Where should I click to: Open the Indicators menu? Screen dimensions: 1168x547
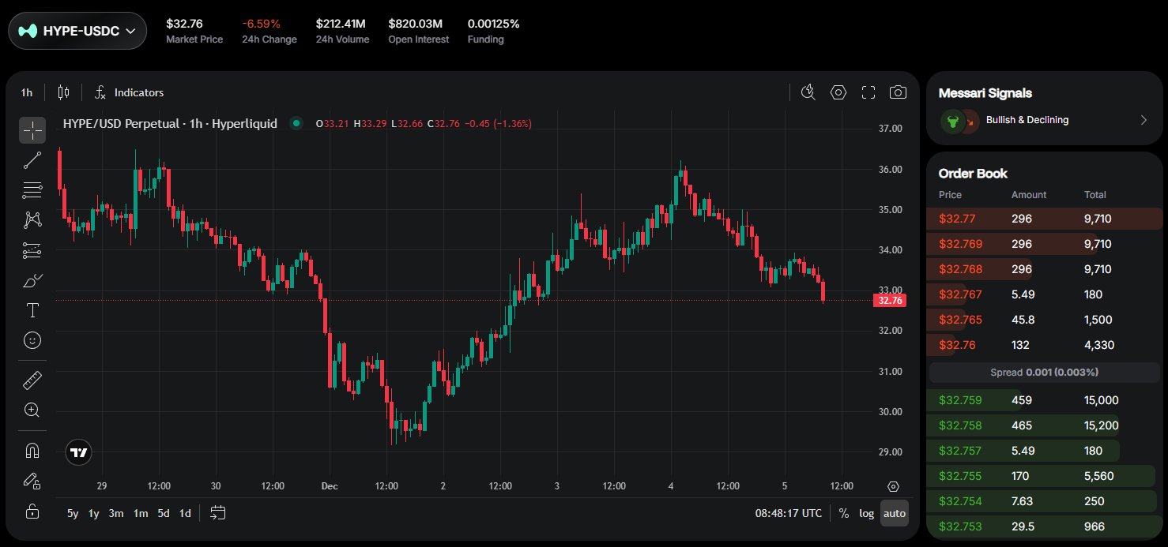(x=130, y=92)
